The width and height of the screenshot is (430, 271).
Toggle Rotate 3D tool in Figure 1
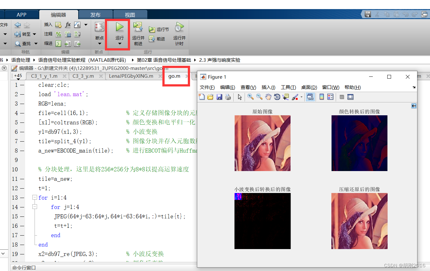pos(277,97)
